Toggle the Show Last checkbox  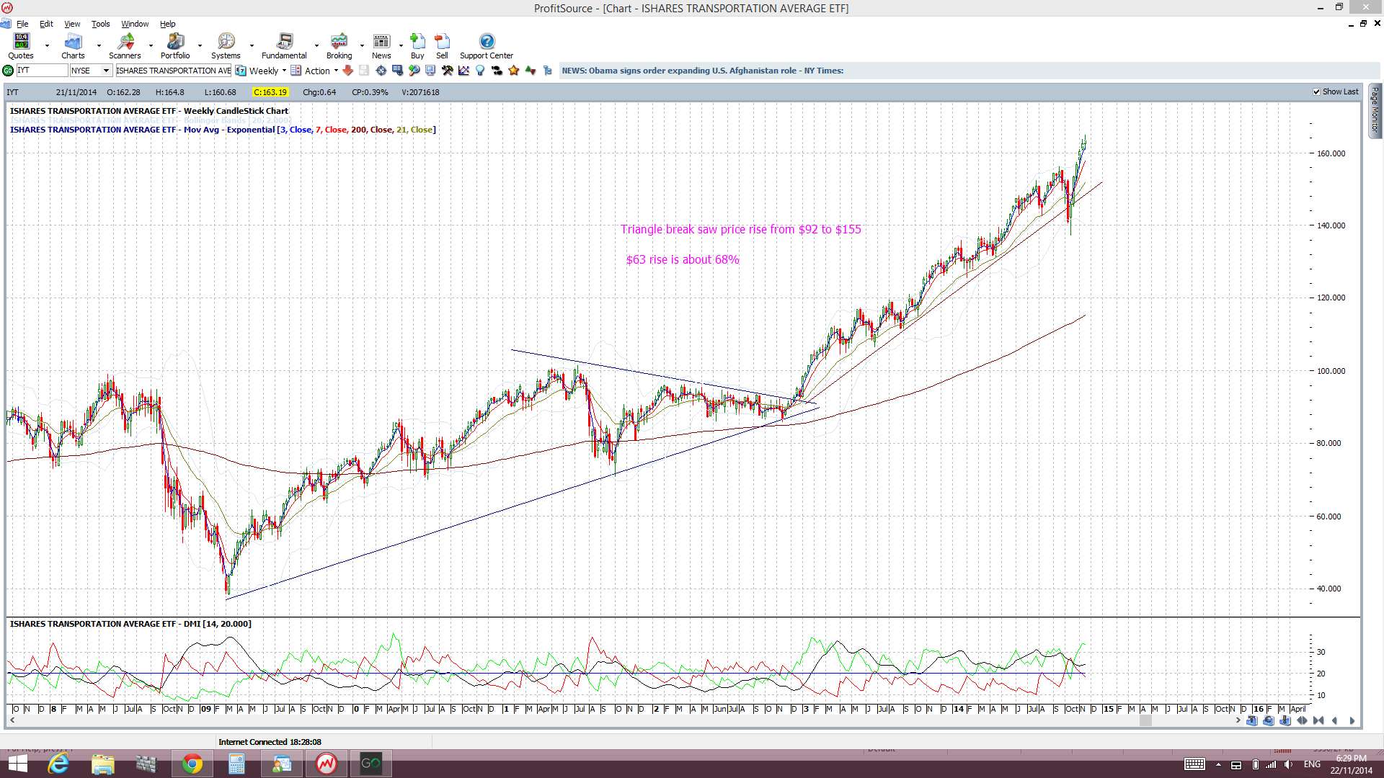[1317, 92]
